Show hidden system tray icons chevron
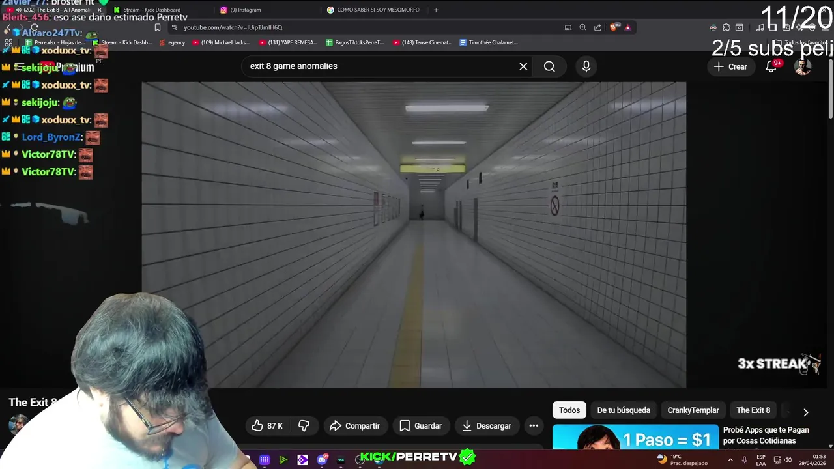Image resolution: width=834 pixels, height=469 pixels. pos(730,460)
